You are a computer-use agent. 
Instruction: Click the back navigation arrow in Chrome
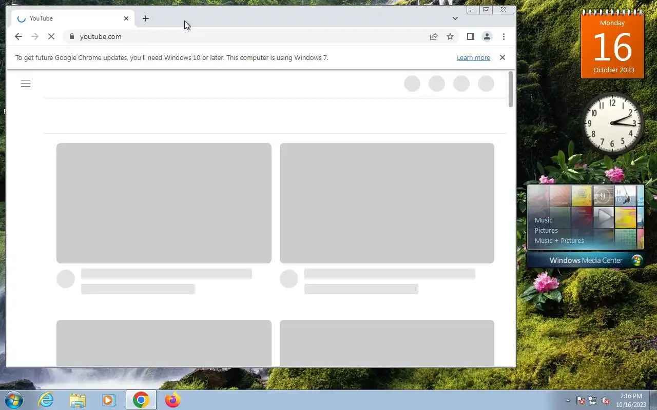(x=18, y=36)
